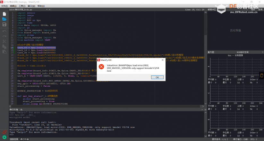Click the Undo arrow icon in sidebar
Viewport: 264px width, 141px height.
click(x=4, y=31)
